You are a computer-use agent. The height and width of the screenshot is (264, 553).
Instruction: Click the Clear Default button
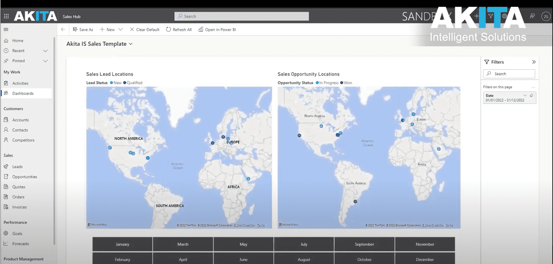click(144, 29)
